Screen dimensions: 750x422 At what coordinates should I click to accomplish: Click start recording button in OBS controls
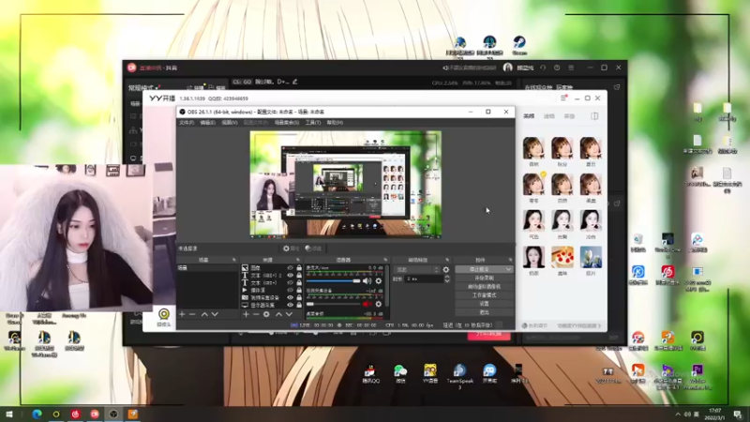(484, 278)
